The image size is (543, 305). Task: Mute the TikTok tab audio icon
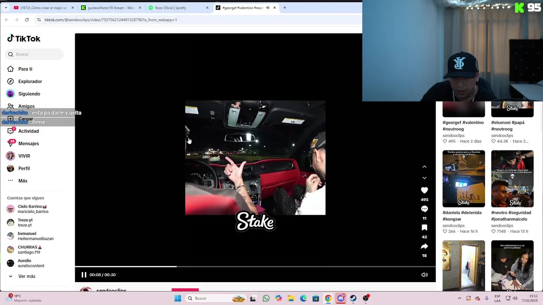[x=268, y=8]
